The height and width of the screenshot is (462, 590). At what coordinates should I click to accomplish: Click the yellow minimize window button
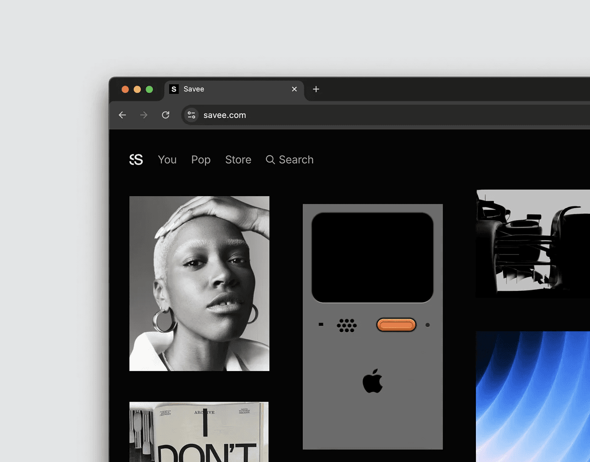pyautogui.click(x=137, y=89)
